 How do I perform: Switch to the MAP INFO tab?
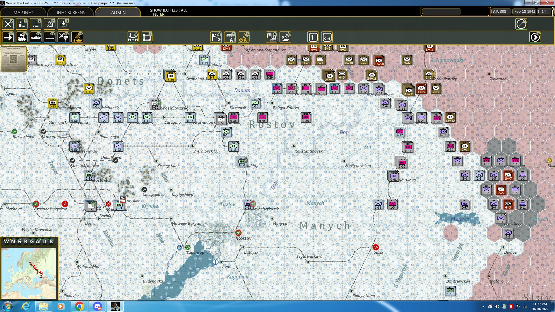pos(23,12)
